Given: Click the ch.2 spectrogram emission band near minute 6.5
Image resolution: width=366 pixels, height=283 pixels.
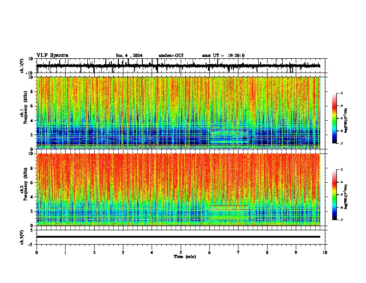Looking at the screenshot, I should 229,213.
